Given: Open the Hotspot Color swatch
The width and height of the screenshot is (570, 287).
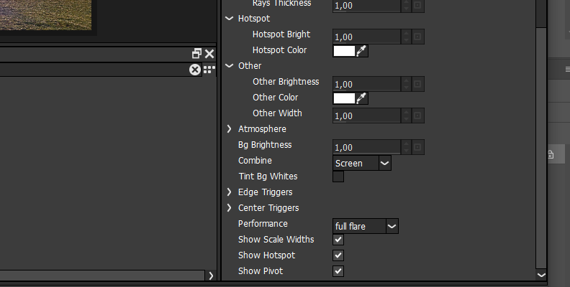Looking at the screenshot, I should (344, 51).
